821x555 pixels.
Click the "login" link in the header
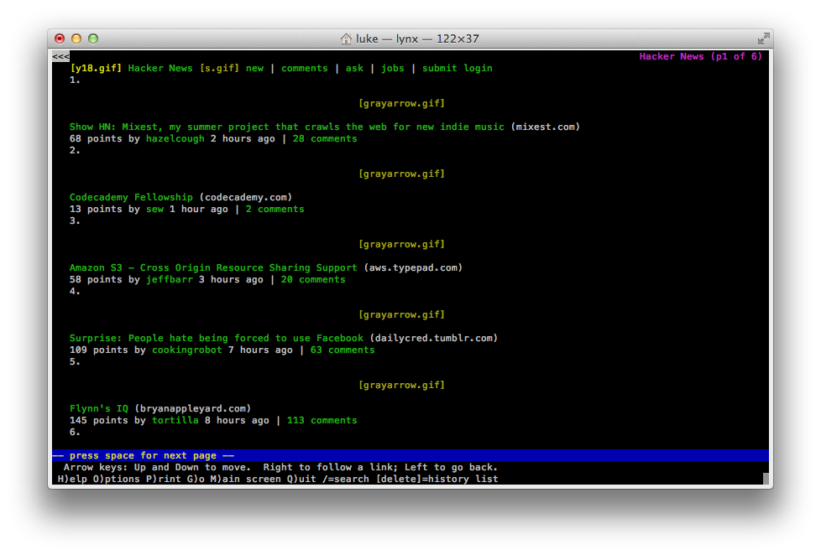tap(478, 69)
